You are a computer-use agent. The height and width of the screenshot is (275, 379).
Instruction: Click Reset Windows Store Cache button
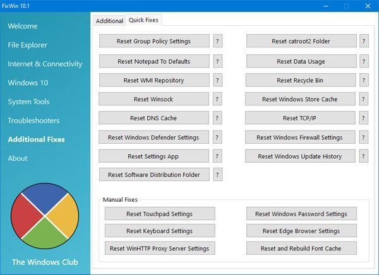click(x=300, y=99)
